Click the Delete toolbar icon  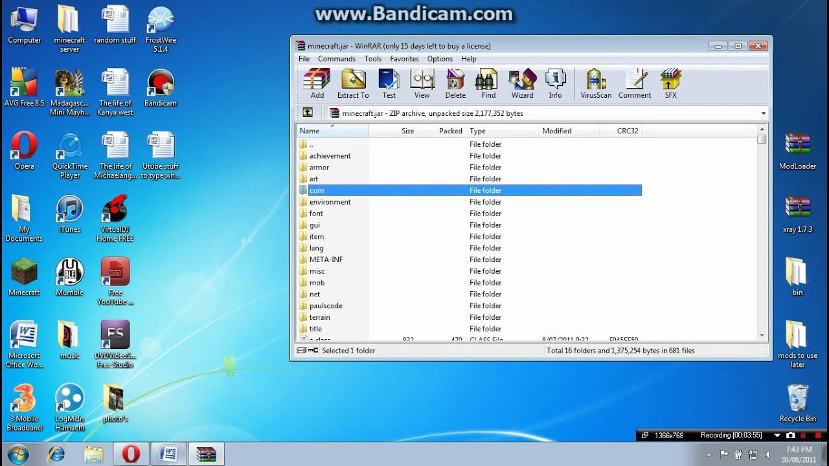pyautogui.click(x=455, y=83)
